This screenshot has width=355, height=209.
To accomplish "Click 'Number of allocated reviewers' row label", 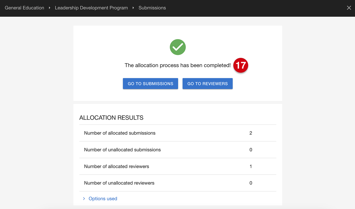I will point(116,166).
